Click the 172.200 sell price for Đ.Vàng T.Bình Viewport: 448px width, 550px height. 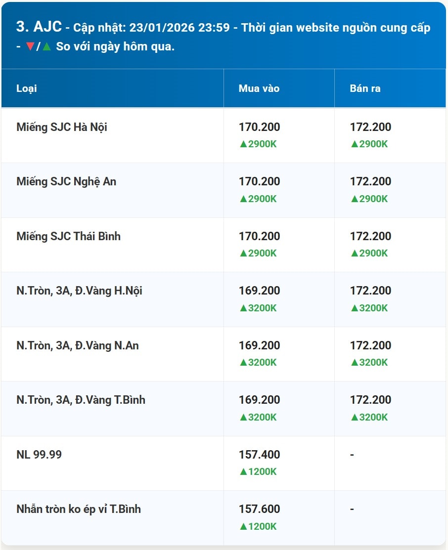click(370, 399)
